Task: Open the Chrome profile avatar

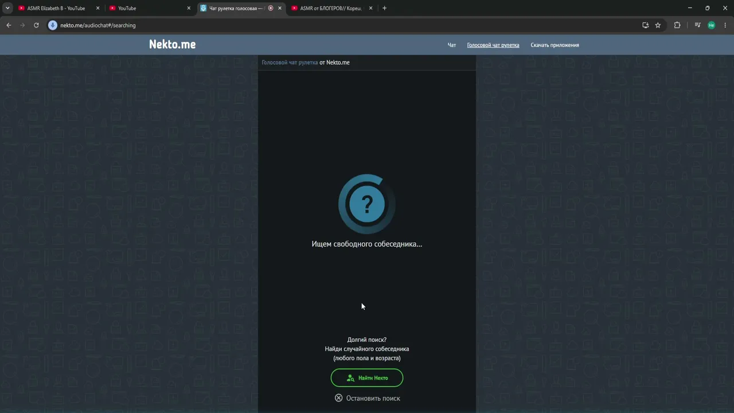Action: [711, 25]
